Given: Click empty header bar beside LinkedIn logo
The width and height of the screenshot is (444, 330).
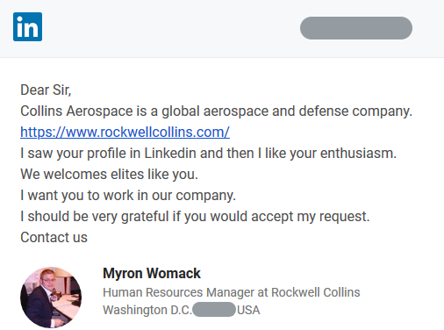Looking at the screenshot, I should [171, 28].
